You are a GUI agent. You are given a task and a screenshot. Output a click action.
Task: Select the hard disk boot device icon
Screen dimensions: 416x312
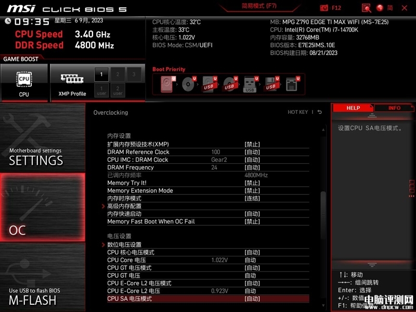(168, 84)
